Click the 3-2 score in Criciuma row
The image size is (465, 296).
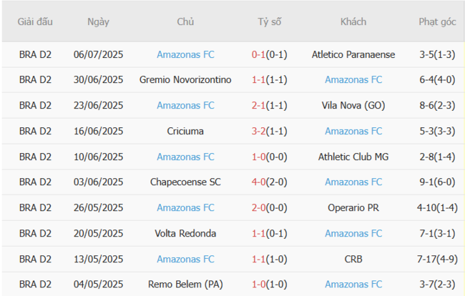click(x=258, y=132)
